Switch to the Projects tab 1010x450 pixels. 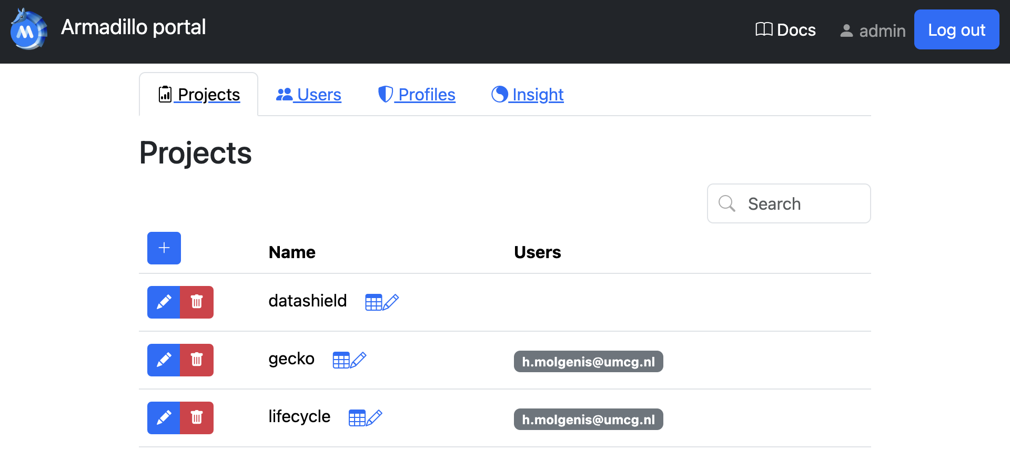199,95
